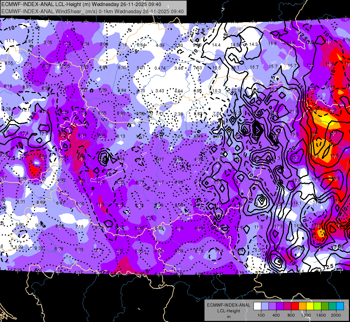Click the 5.59 grid value

[179, 251]
